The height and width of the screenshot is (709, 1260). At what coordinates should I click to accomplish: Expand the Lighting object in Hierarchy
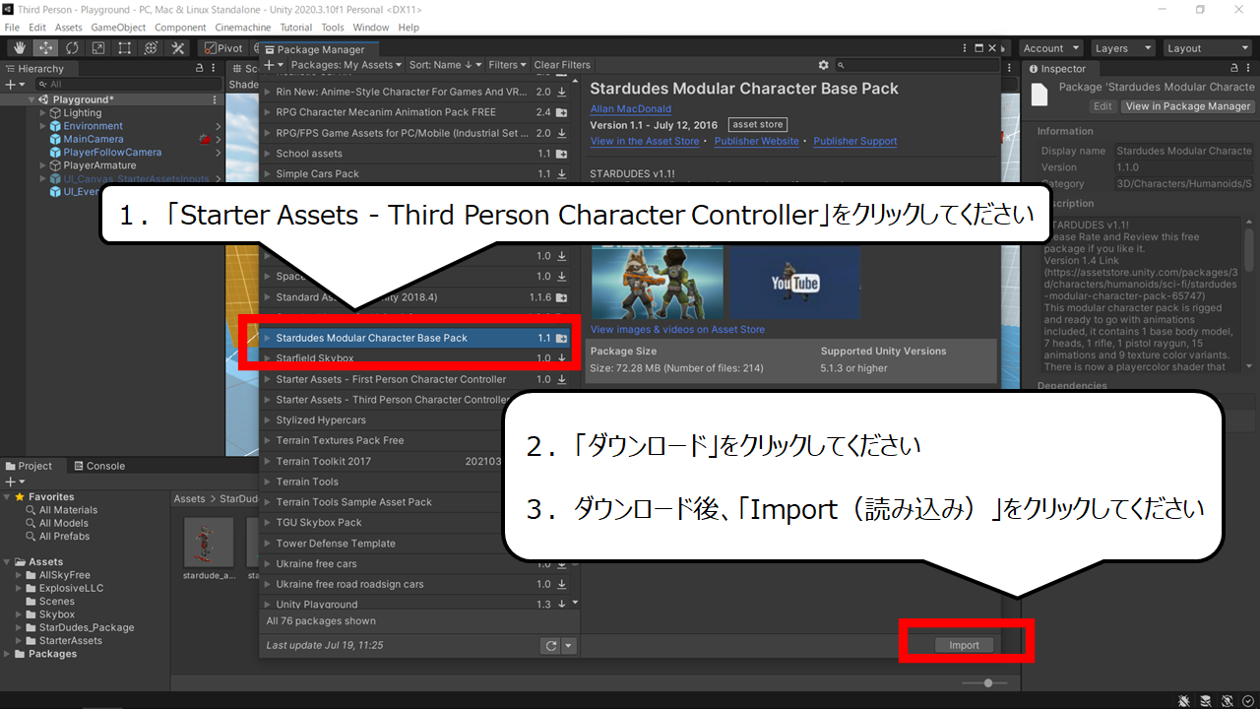click(x=43, y=113)
